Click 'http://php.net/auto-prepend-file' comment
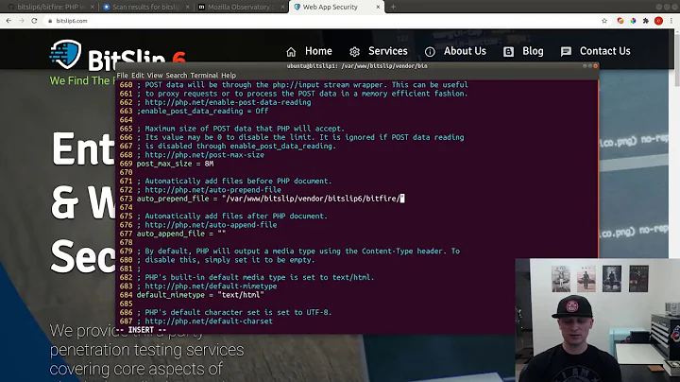The height and width of the screenshot is (382, 680). [212, 190]
